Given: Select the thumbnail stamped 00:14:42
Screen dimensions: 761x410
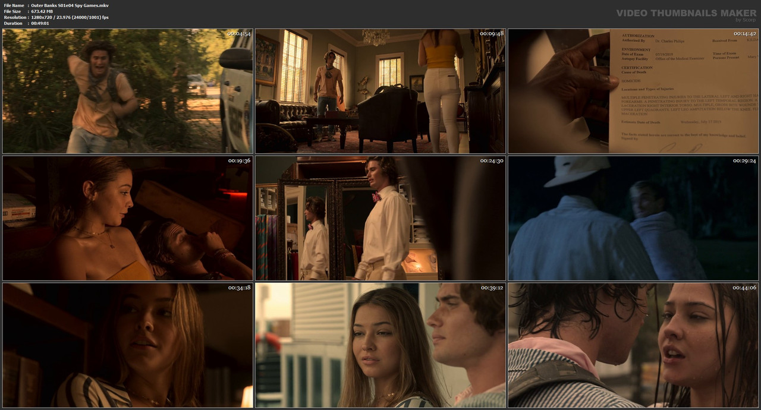Looking at the screenshot, I should pos(633,91).
